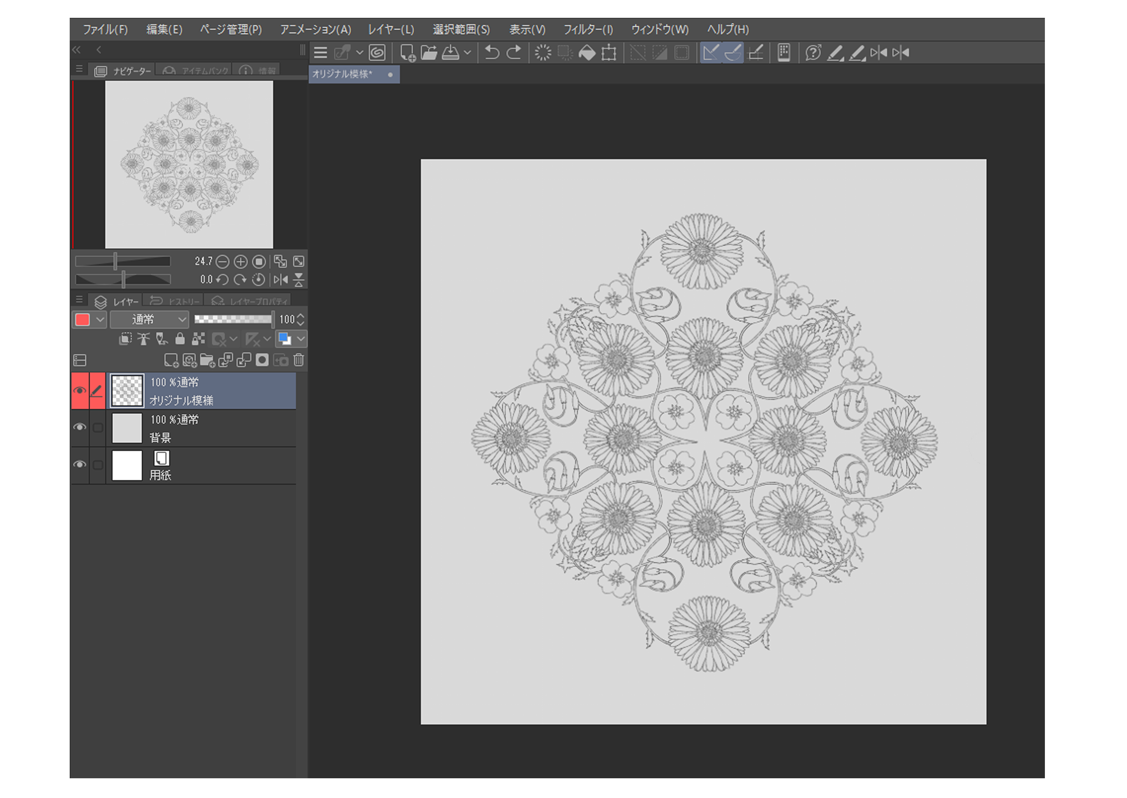
Task: Open the layer color blue swatch dropdown
Action: pos(301,339)
